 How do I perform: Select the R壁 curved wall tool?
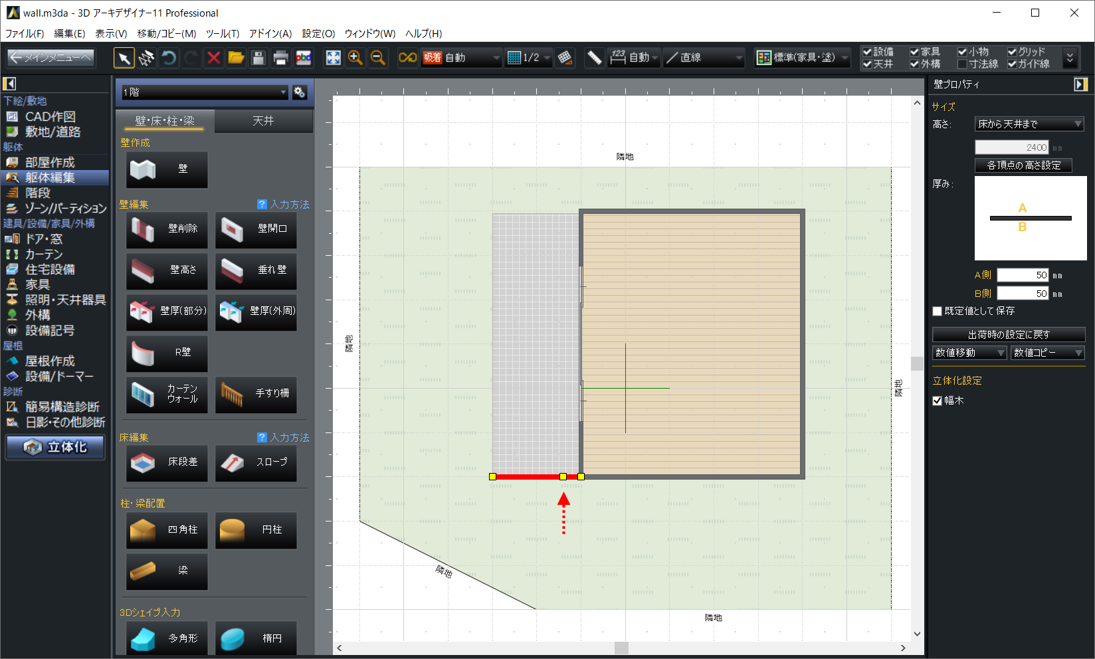(167, 353)
